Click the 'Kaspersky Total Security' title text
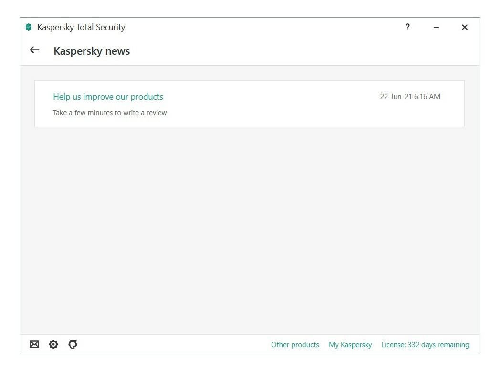The image size is (492, 372). click(81, 27)
